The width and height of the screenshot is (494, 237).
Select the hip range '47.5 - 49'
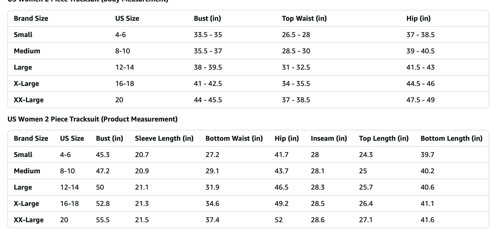(x=420, y=100)
